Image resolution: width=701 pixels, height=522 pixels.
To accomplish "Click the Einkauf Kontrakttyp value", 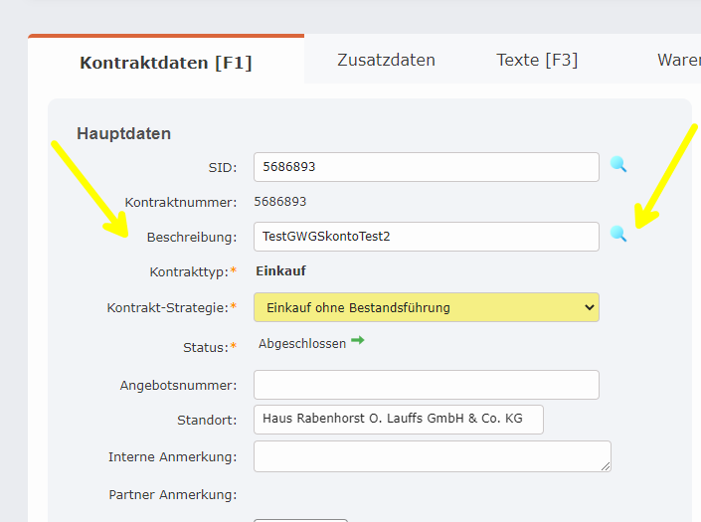I will tap(281, 270).
